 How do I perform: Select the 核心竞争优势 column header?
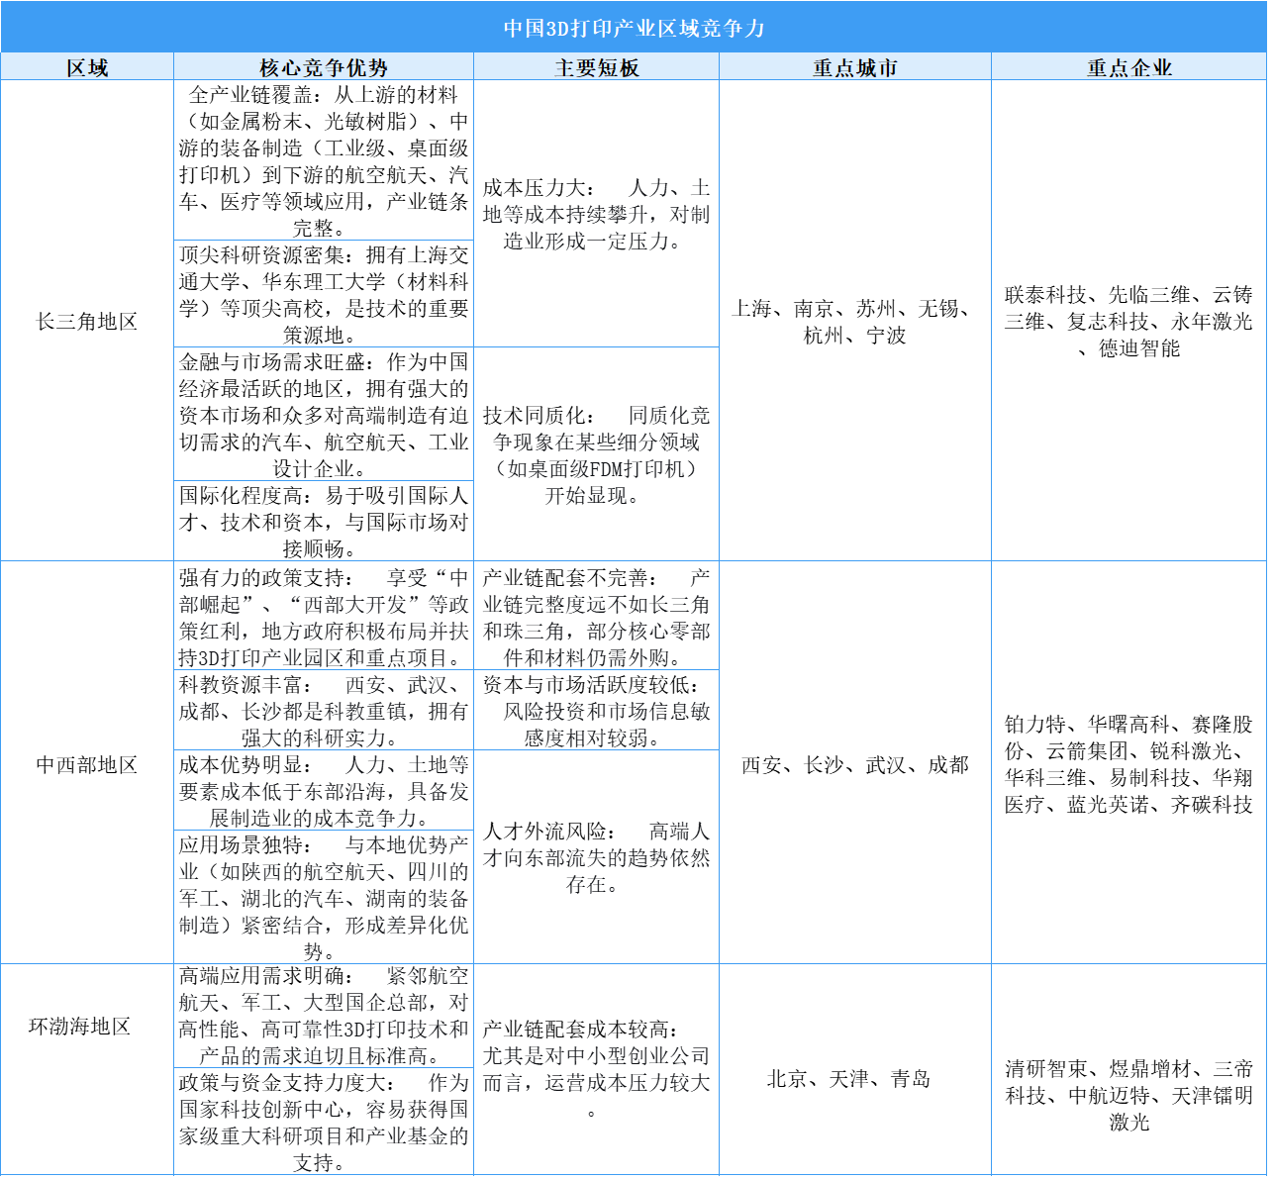tap(324, 67)
